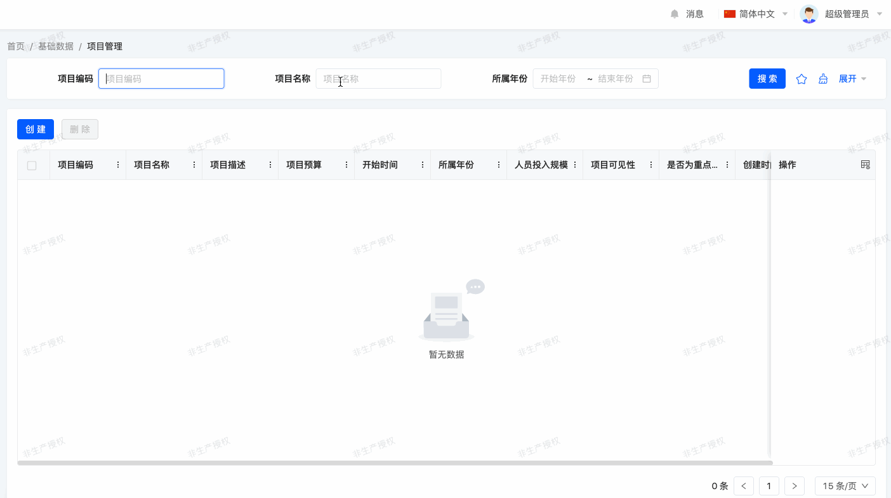Open 基础数据 in the breadcrumb

pos(56,46)
